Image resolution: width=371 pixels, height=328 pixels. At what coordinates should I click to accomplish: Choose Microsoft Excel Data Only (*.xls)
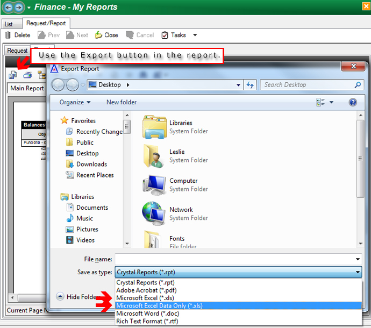tap(239, 306)
